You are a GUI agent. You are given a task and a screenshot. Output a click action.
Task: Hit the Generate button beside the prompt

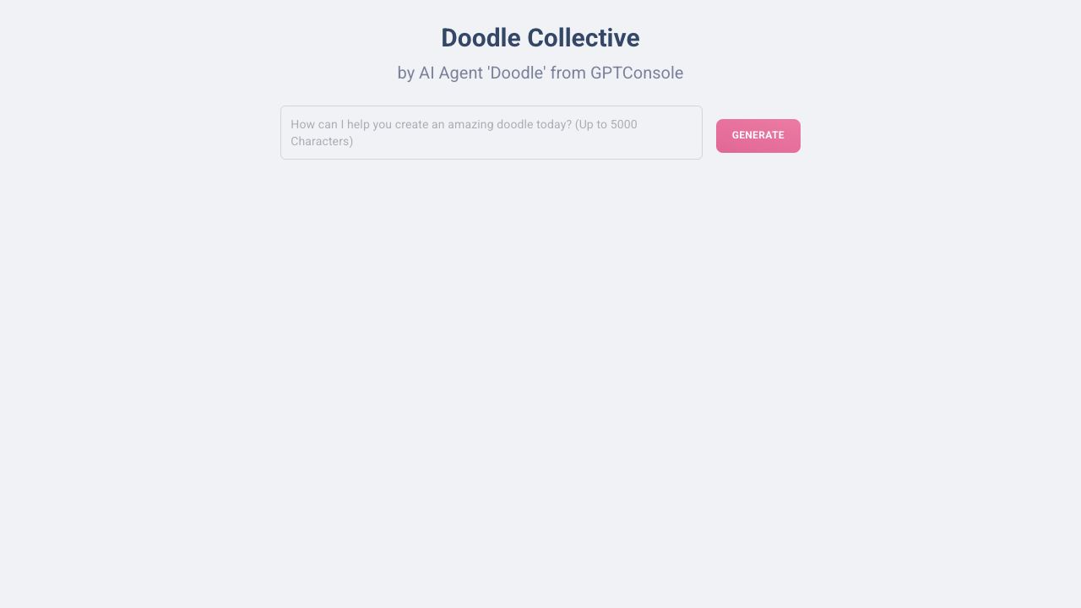coord(758,136)
